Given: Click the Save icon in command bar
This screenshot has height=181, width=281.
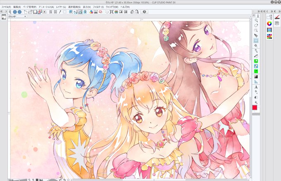Looking at the screenshot, I should tap(35, 12).
